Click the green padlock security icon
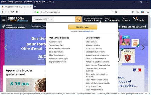151x95 pixels. click(38, 12)
